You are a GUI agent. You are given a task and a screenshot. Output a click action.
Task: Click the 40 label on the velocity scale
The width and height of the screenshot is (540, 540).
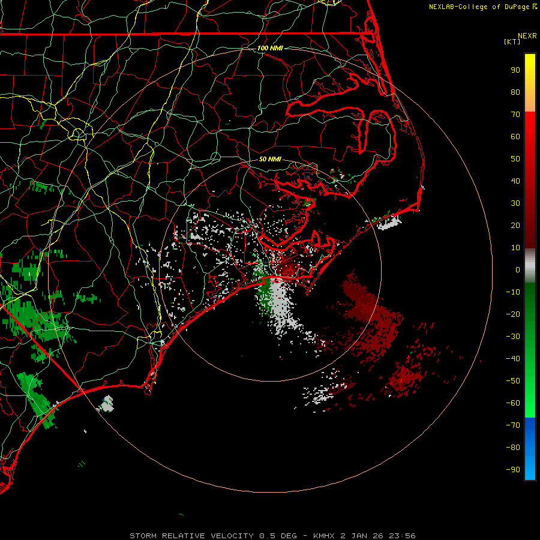[x=515, y=181]
